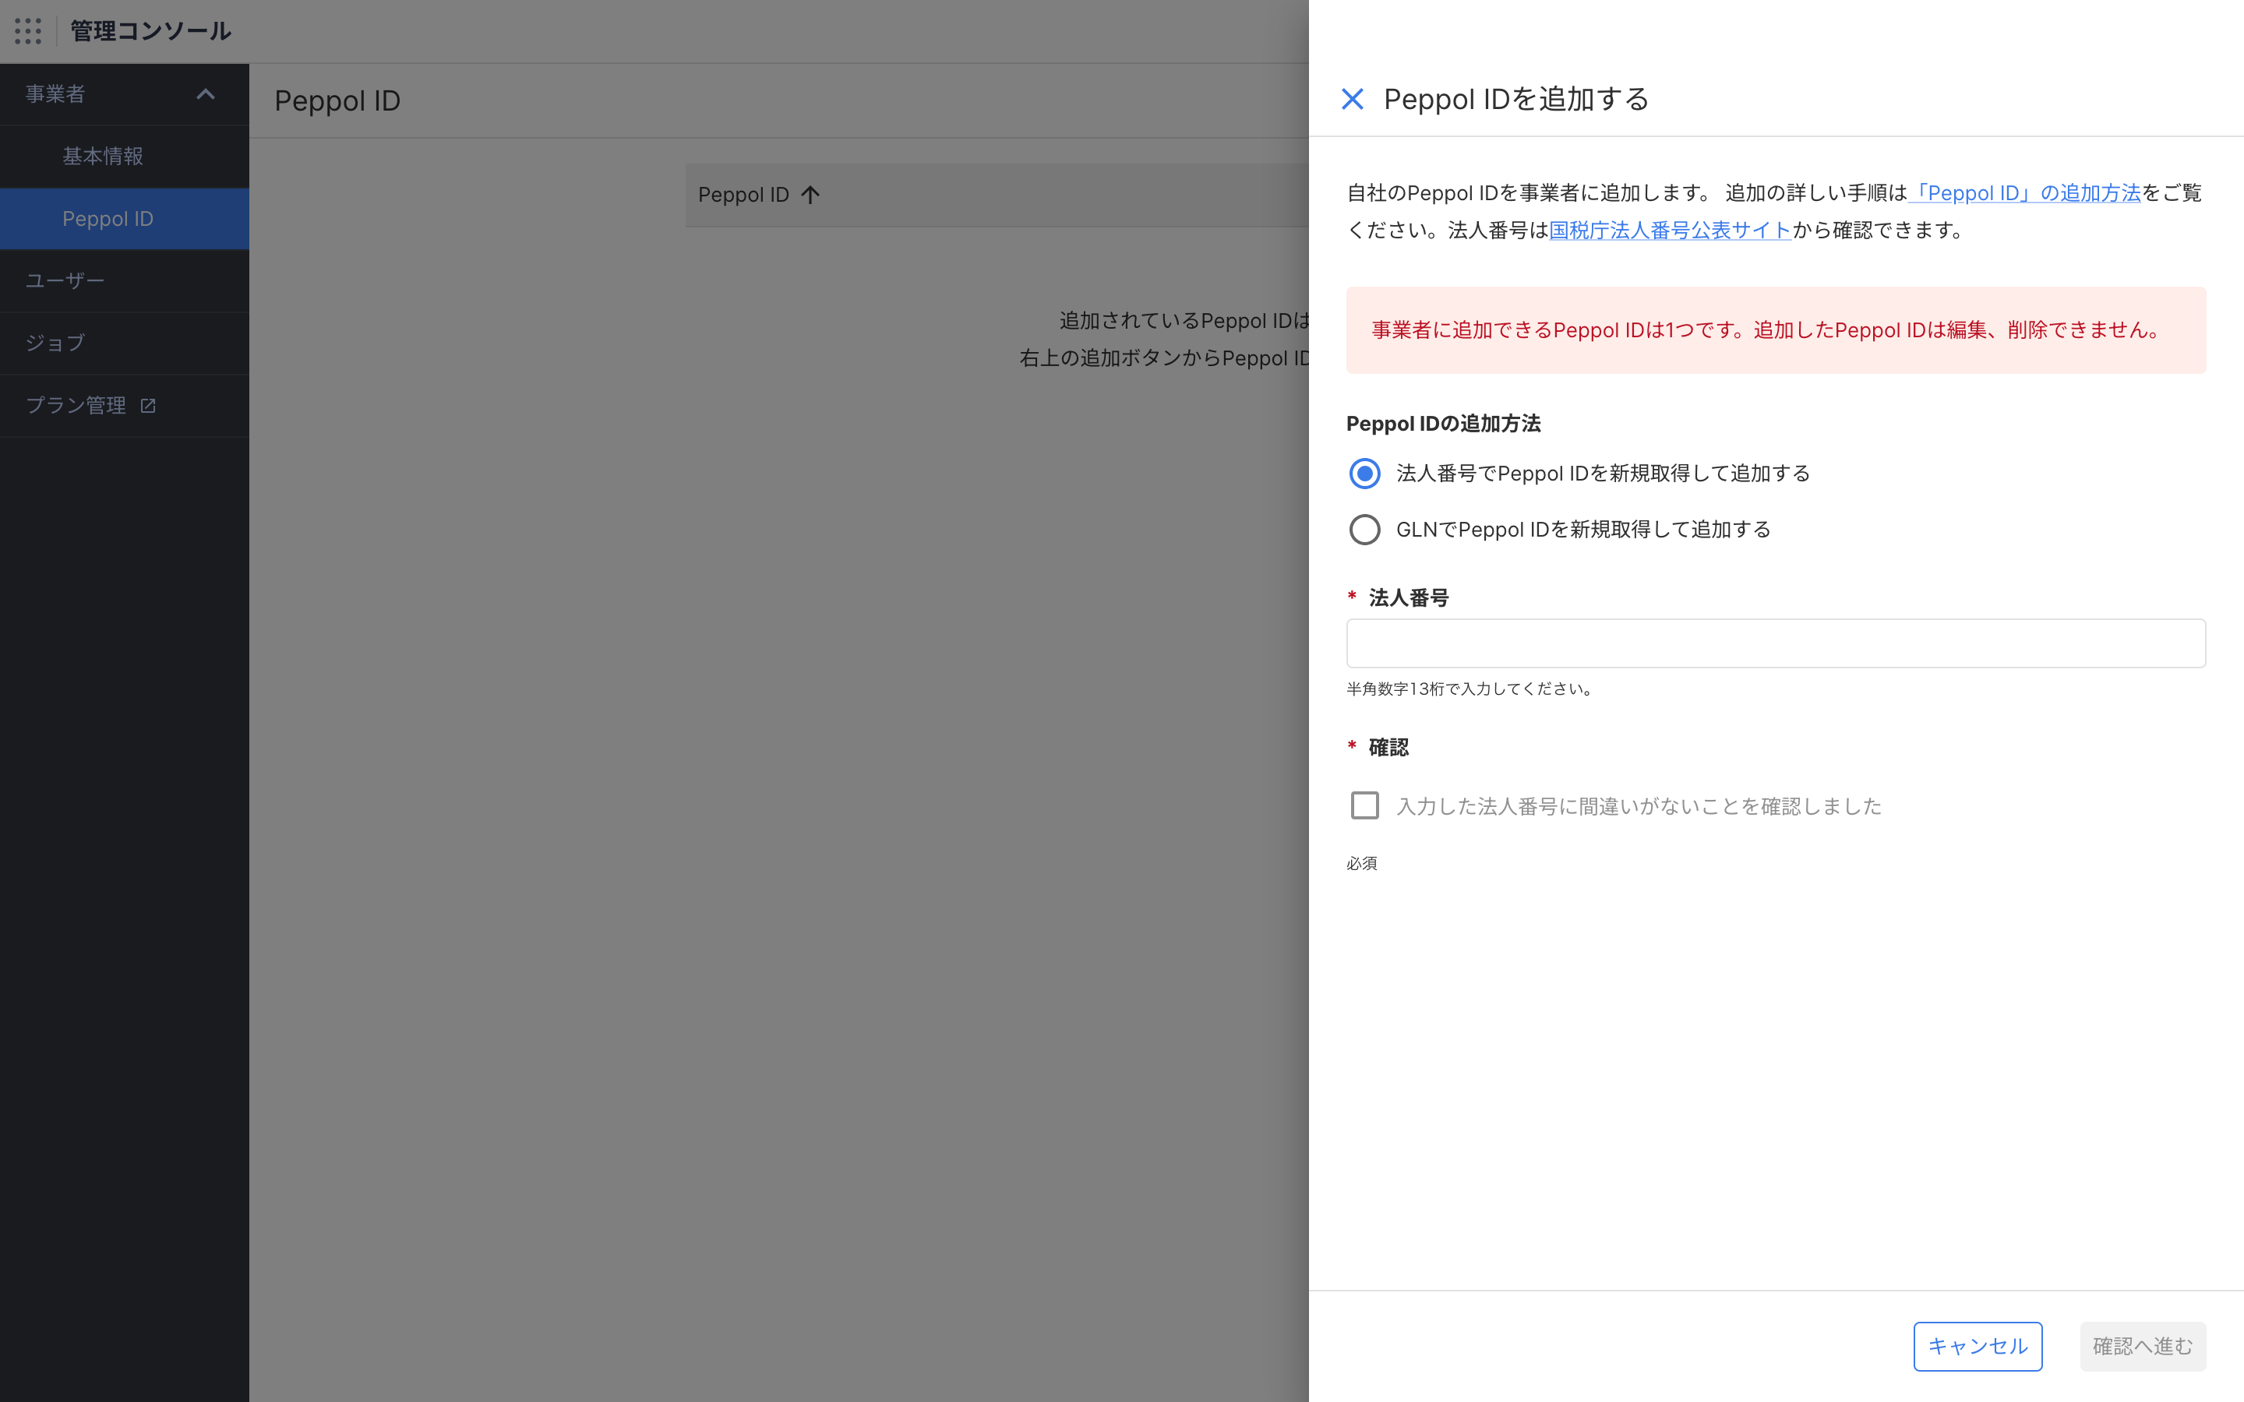Image resolution: width=2244 pixels, height=1402 pixels.
Task: Click the 管理コンソール title
Action: [x=150, y=30]
